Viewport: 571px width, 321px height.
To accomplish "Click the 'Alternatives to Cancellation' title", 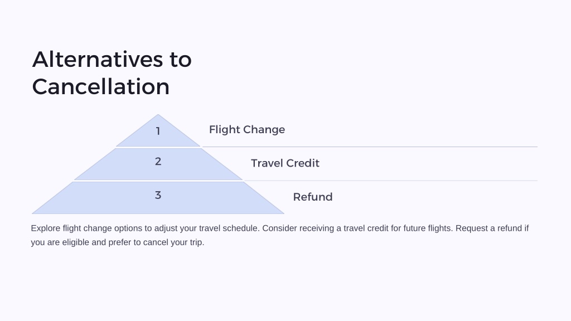I will (x=112, y=73).
